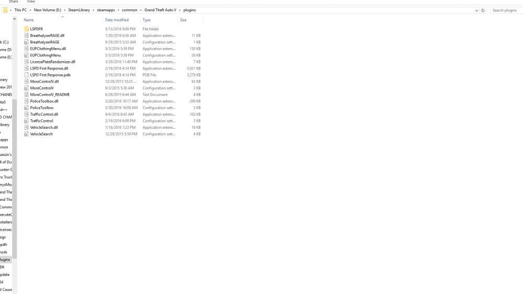This screenshot has width=523, height=294.
Task: Navigate to This PC breadcrumb
Action: 20,10
